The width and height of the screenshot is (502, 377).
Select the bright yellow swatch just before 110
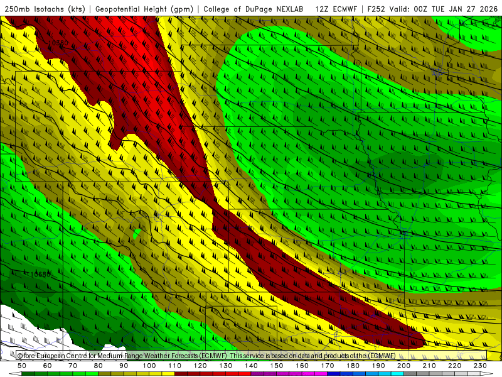[168, 374]
